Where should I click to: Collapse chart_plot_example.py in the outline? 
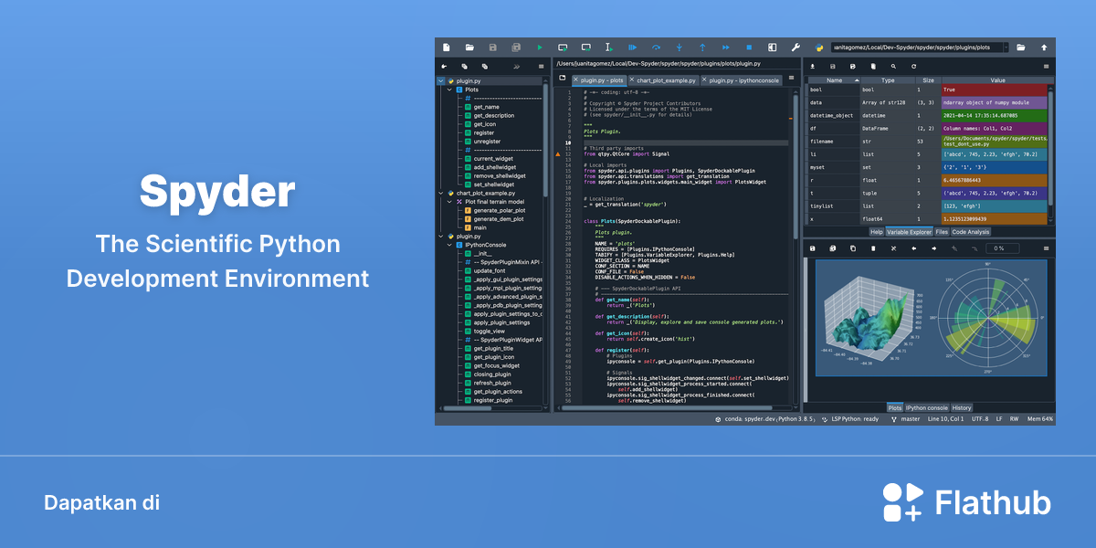coord(440,193)
